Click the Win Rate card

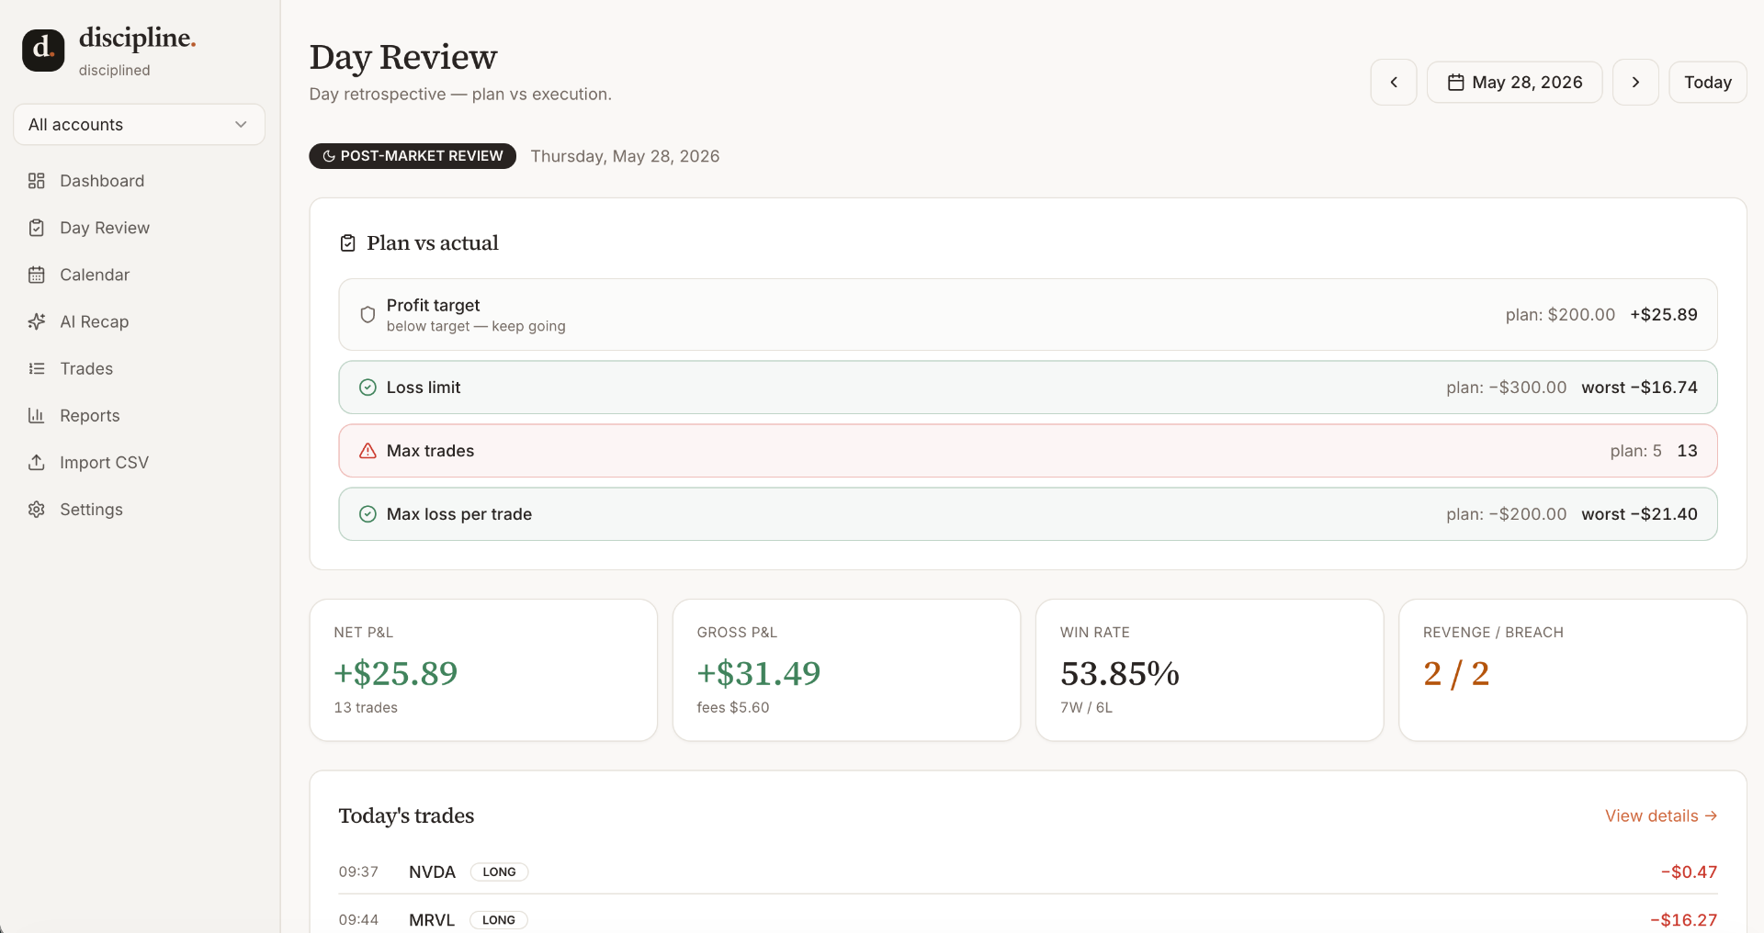coord(1209,670)
